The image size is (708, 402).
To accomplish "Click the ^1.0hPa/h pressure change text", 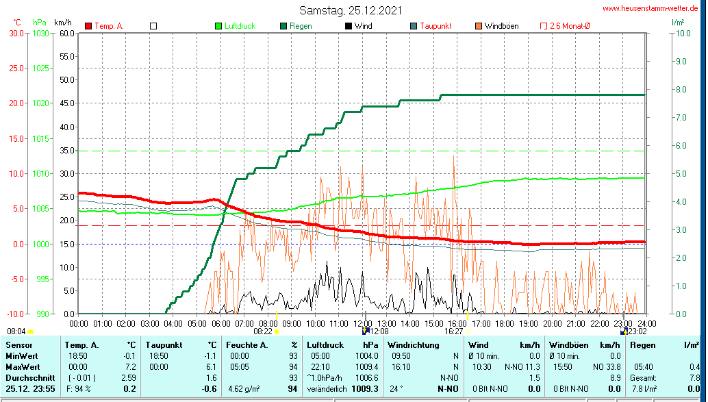I will click(x=325, y=377).
